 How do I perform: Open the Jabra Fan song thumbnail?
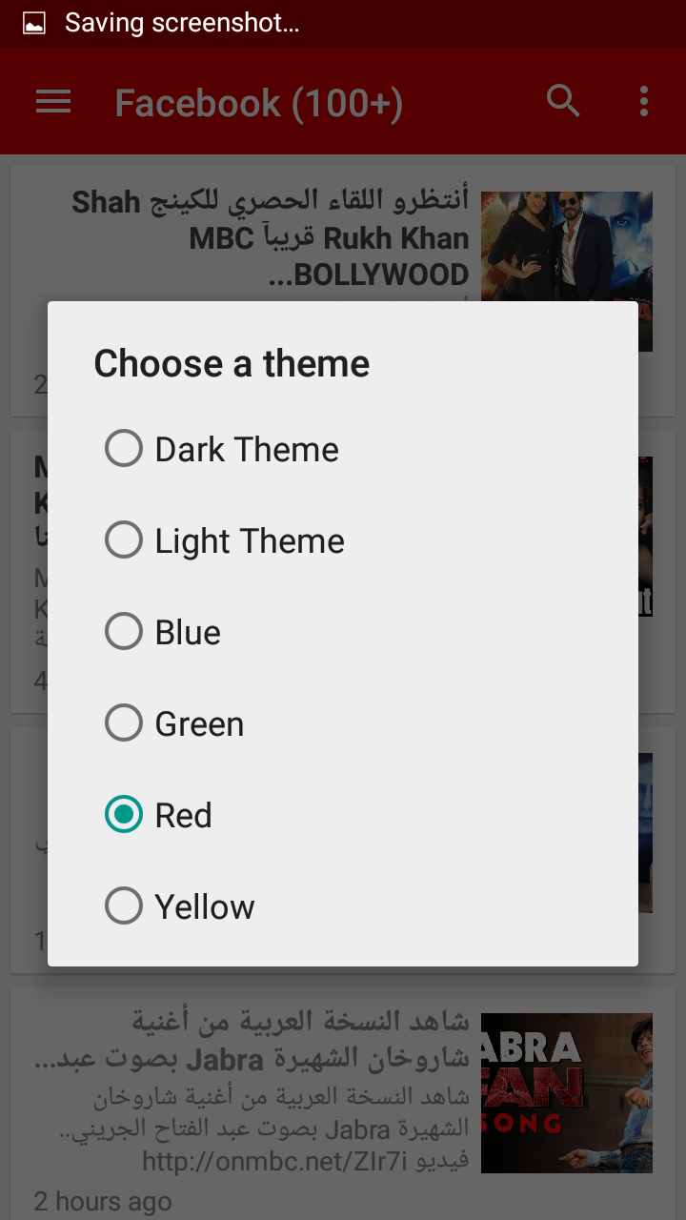[567, 1093]
